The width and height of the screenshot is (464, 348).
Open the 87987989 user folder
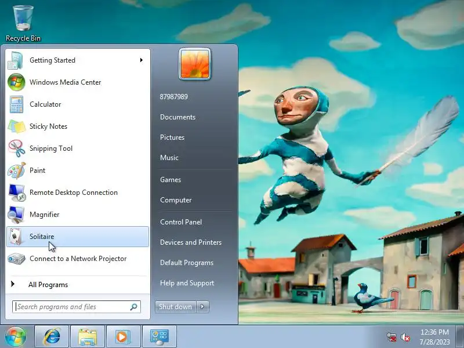[x=173, y=97]
